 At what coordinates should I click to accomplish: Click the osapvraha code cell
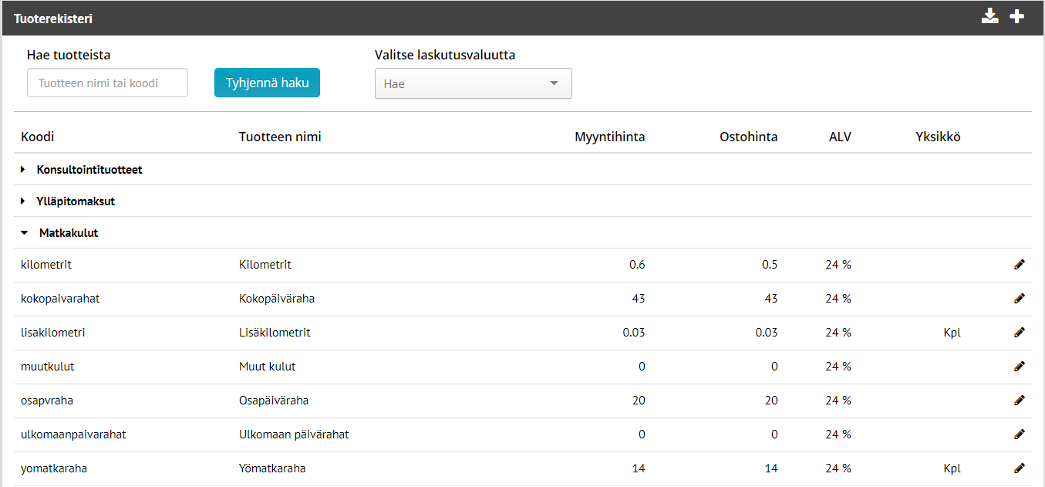(x=47, y=401)
